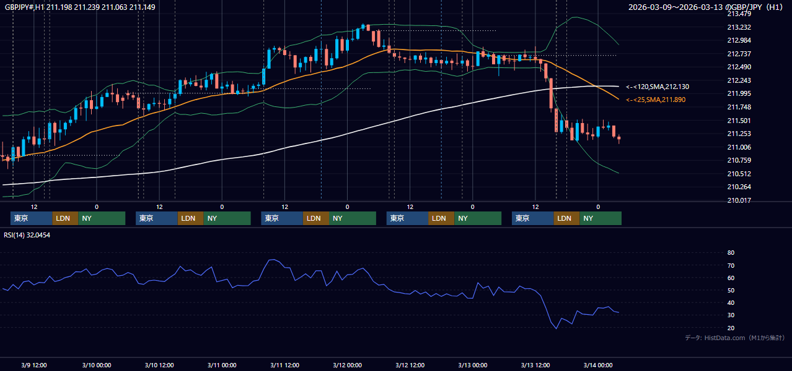Click price axis value 210.264
Viewport: 792px width, 371px height.
tap(739, 187)
